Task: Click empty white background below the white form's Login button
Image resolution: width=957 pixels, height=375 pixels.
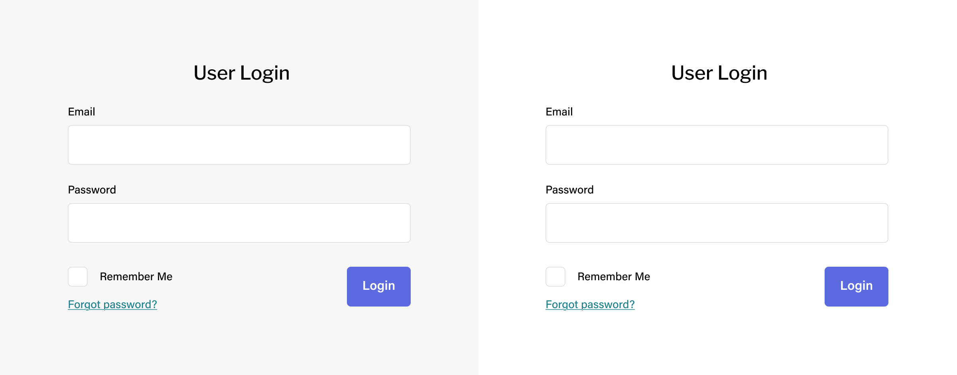Action: click(857, 342)
